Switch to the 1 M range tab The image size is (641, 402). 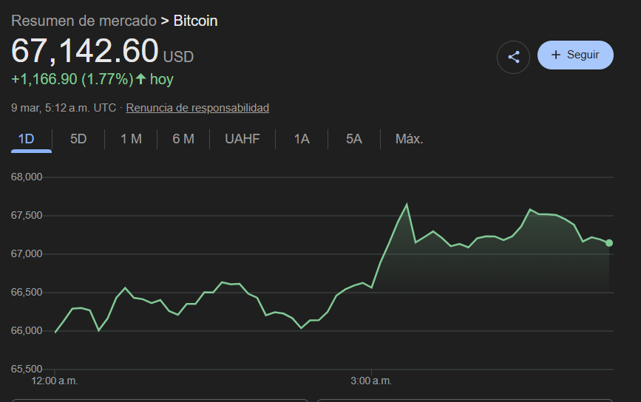[x=131, y=139]
